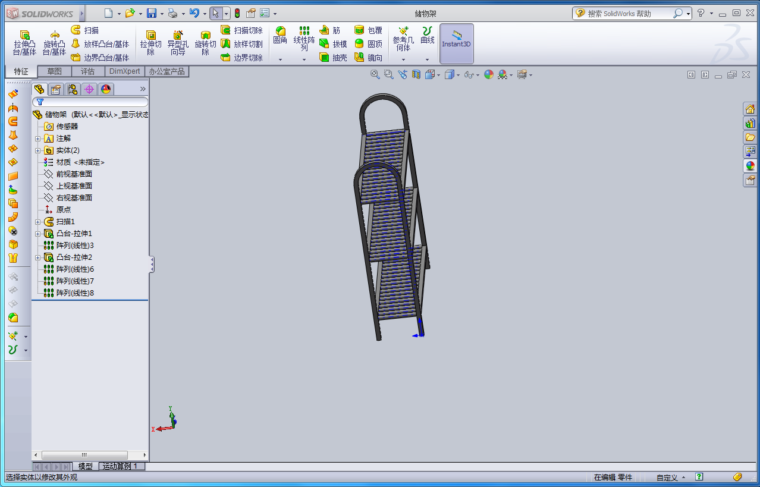Expand the 实体(2) tree node
The image size is (760, 487).
38,150
